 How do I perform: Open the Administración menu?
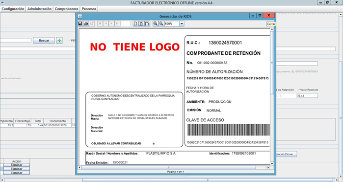40,9
